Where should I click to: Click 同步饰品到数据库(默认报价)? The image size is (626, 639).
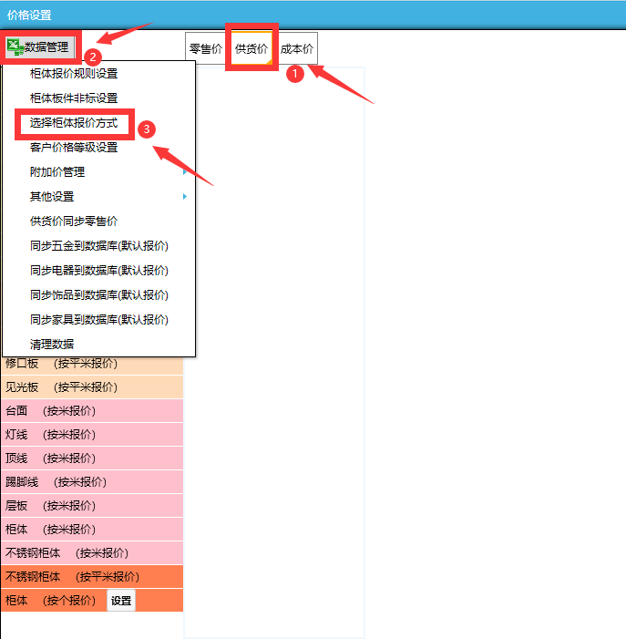pos(98,295)
